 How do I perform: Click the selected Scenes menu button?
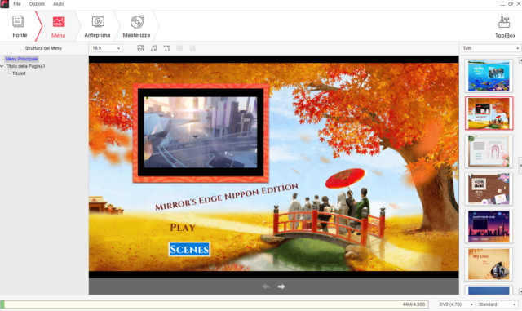pyautogui.click(x=189, y=249)
